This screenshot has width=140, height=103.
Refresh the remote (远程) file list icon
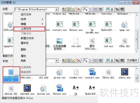69,9
